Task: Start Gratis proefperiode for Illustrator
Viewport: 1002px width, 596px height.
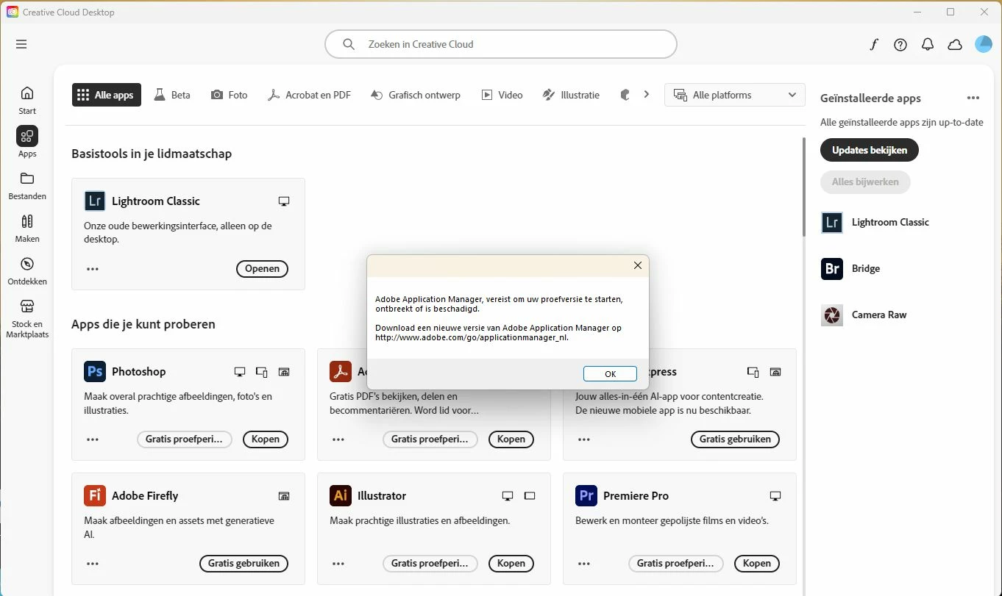Action: pyautogui.click(x=430, y=564)
